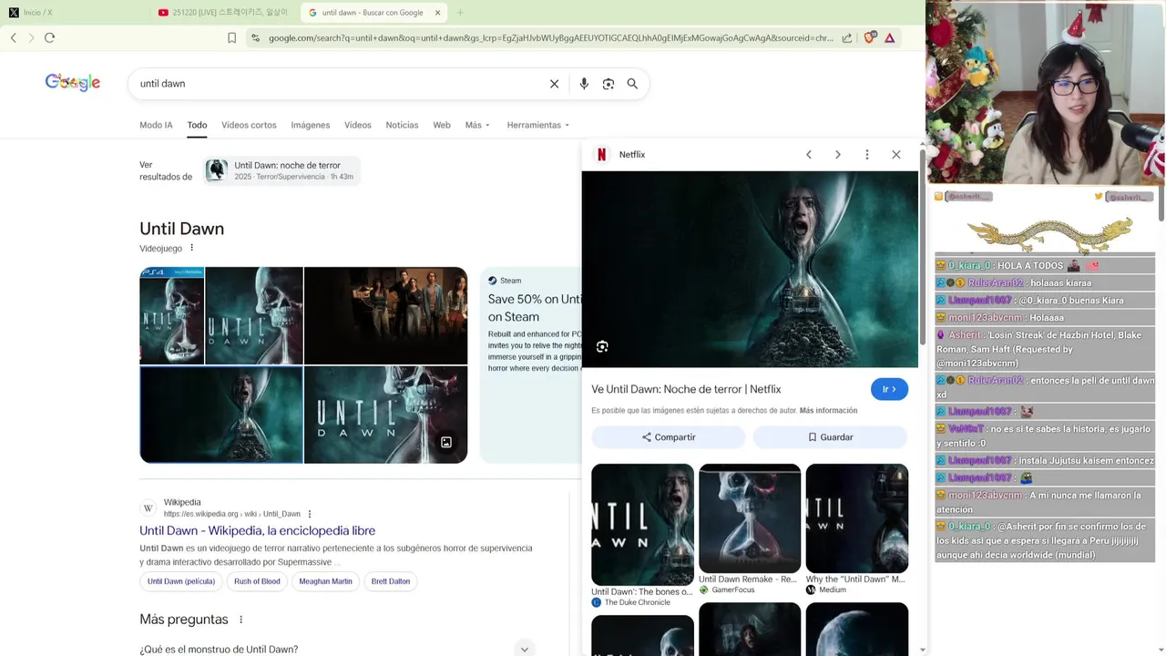Image resolution: width=1166 pixels, height=656 pixels.
Task: Open Until Dawn: noche de terror chip
Action: click(x=281, y=170)
